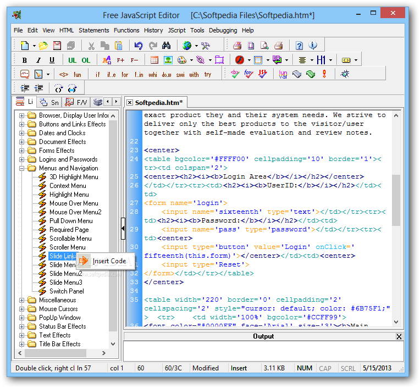The width and height of the screenshot is (420, 388).
Task: Insert a try statement
Action: (208, 74)
